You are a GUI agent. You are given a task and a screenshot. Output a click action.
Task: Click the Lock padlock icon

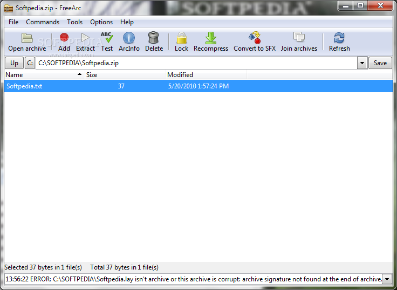tap(182, 38)
